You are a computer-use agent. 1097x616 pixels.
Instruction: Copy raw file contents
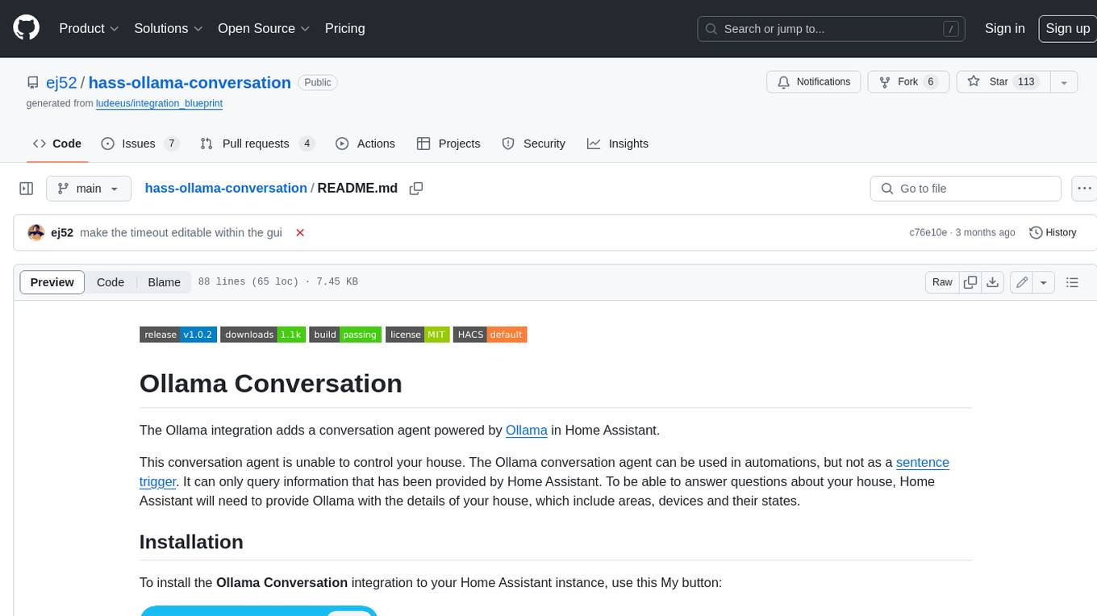(970, 282)
